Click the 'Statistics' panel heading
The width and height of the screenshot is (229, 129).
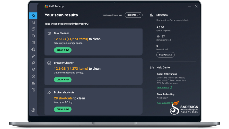tap(162, 15)
